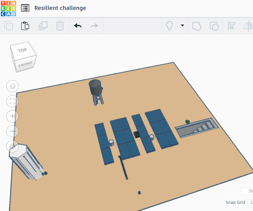This screenshot has width=253, height=211.
Task: Rename the design title Resilient challenge
Action: click(x=60, y=8)
